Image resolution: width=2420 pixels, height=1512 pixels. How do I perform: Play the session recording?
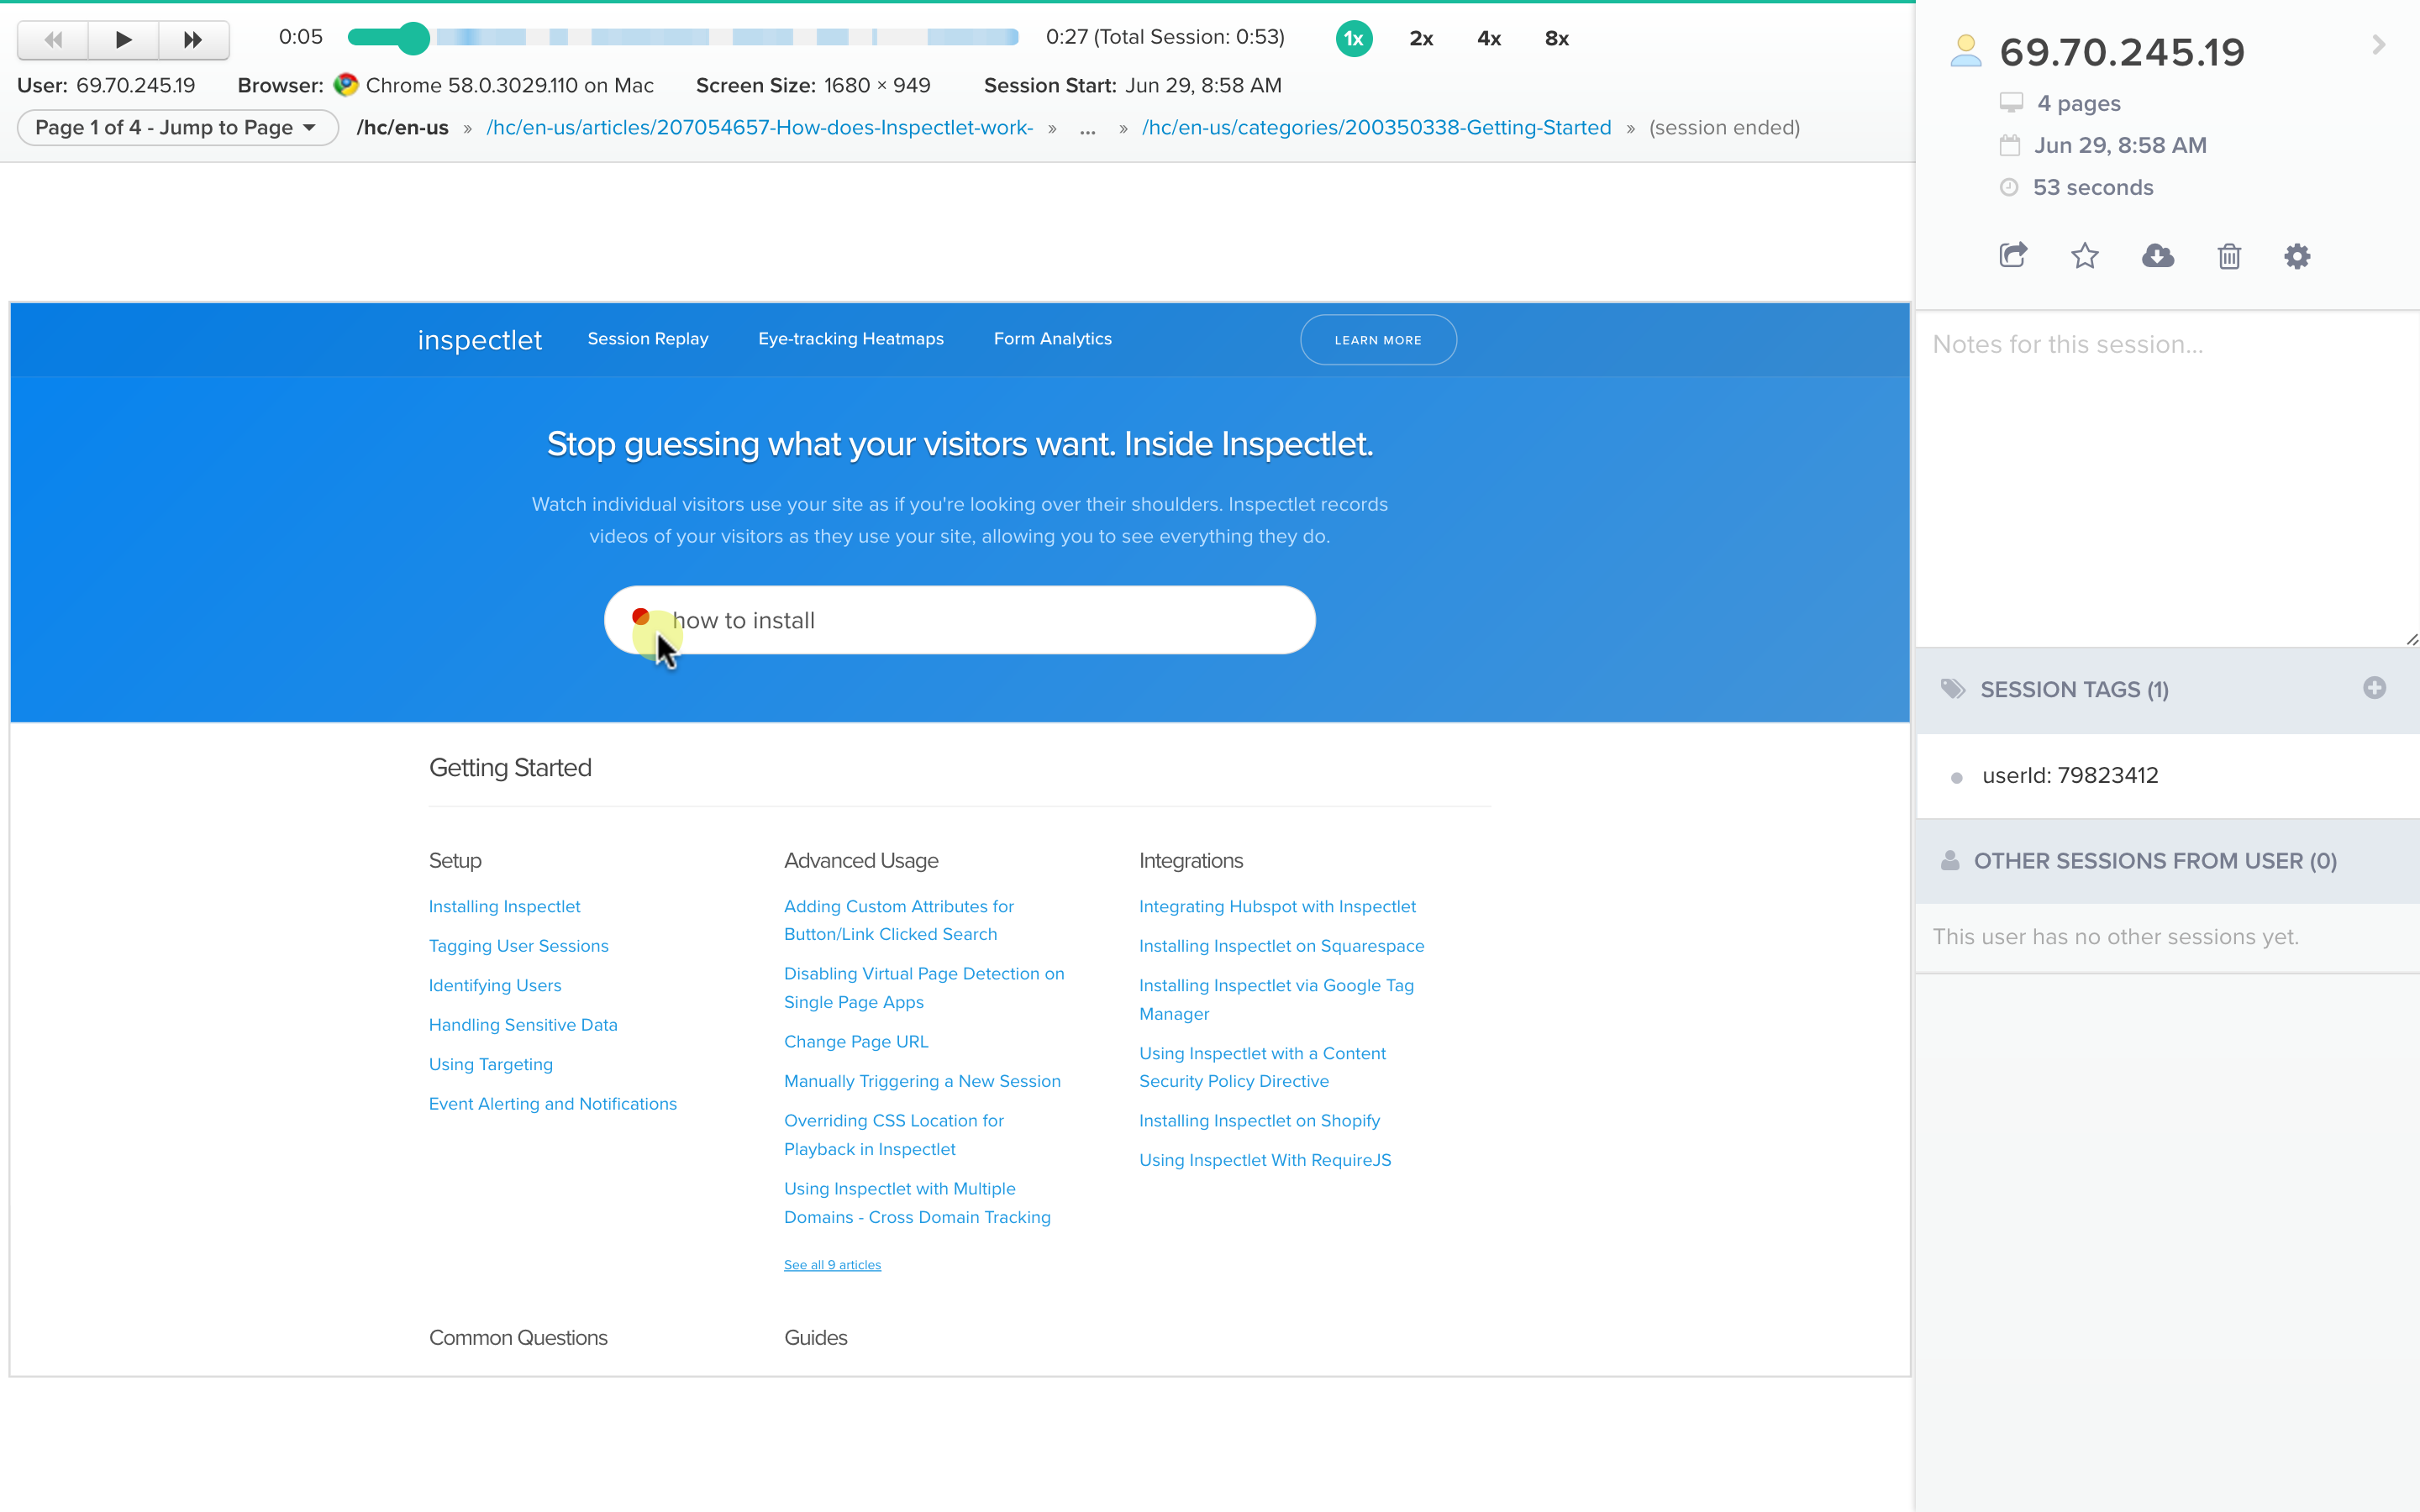(x=123, y=39)
